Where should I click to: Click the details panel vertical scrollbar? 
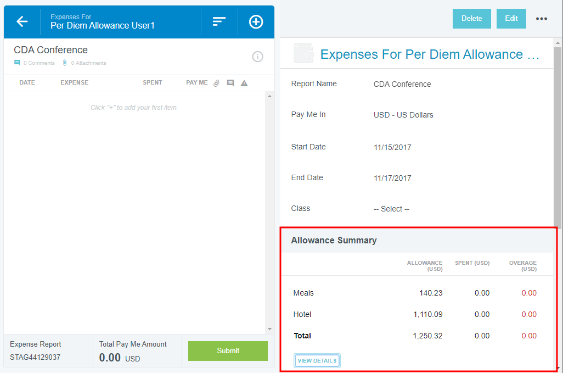click(x=558, y=137)
